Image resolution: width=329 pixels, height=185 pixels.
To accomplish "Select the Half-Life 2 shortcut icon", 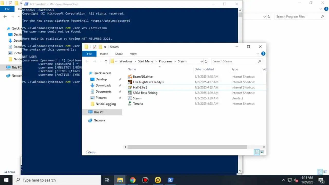I will click(x=130, y=87).
